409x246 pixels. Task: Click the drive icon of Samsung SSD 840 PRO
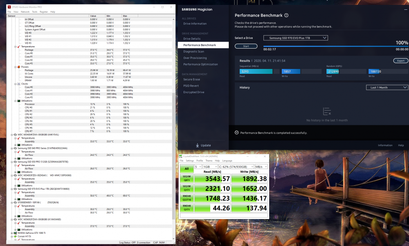(x=15, y=148)
